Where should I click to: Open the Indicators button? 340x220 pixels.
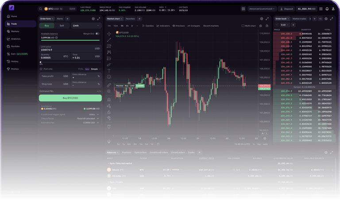(163, 26)
